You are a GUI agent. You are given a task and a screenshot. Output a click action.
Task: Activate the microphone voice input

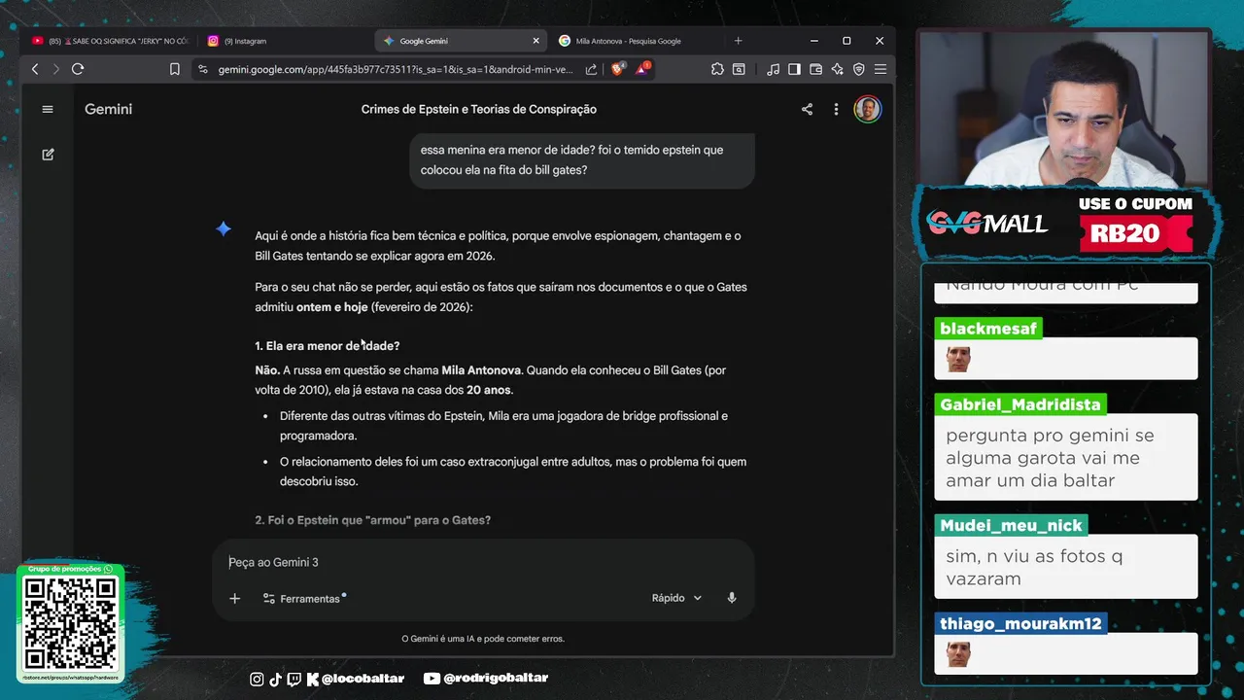coord(732,598)
